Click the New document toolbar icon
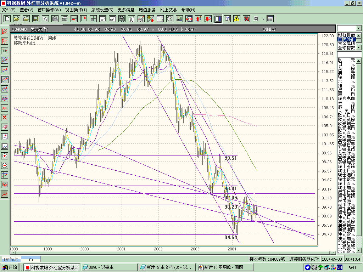 pyautogui.click(x=7, y=19)
